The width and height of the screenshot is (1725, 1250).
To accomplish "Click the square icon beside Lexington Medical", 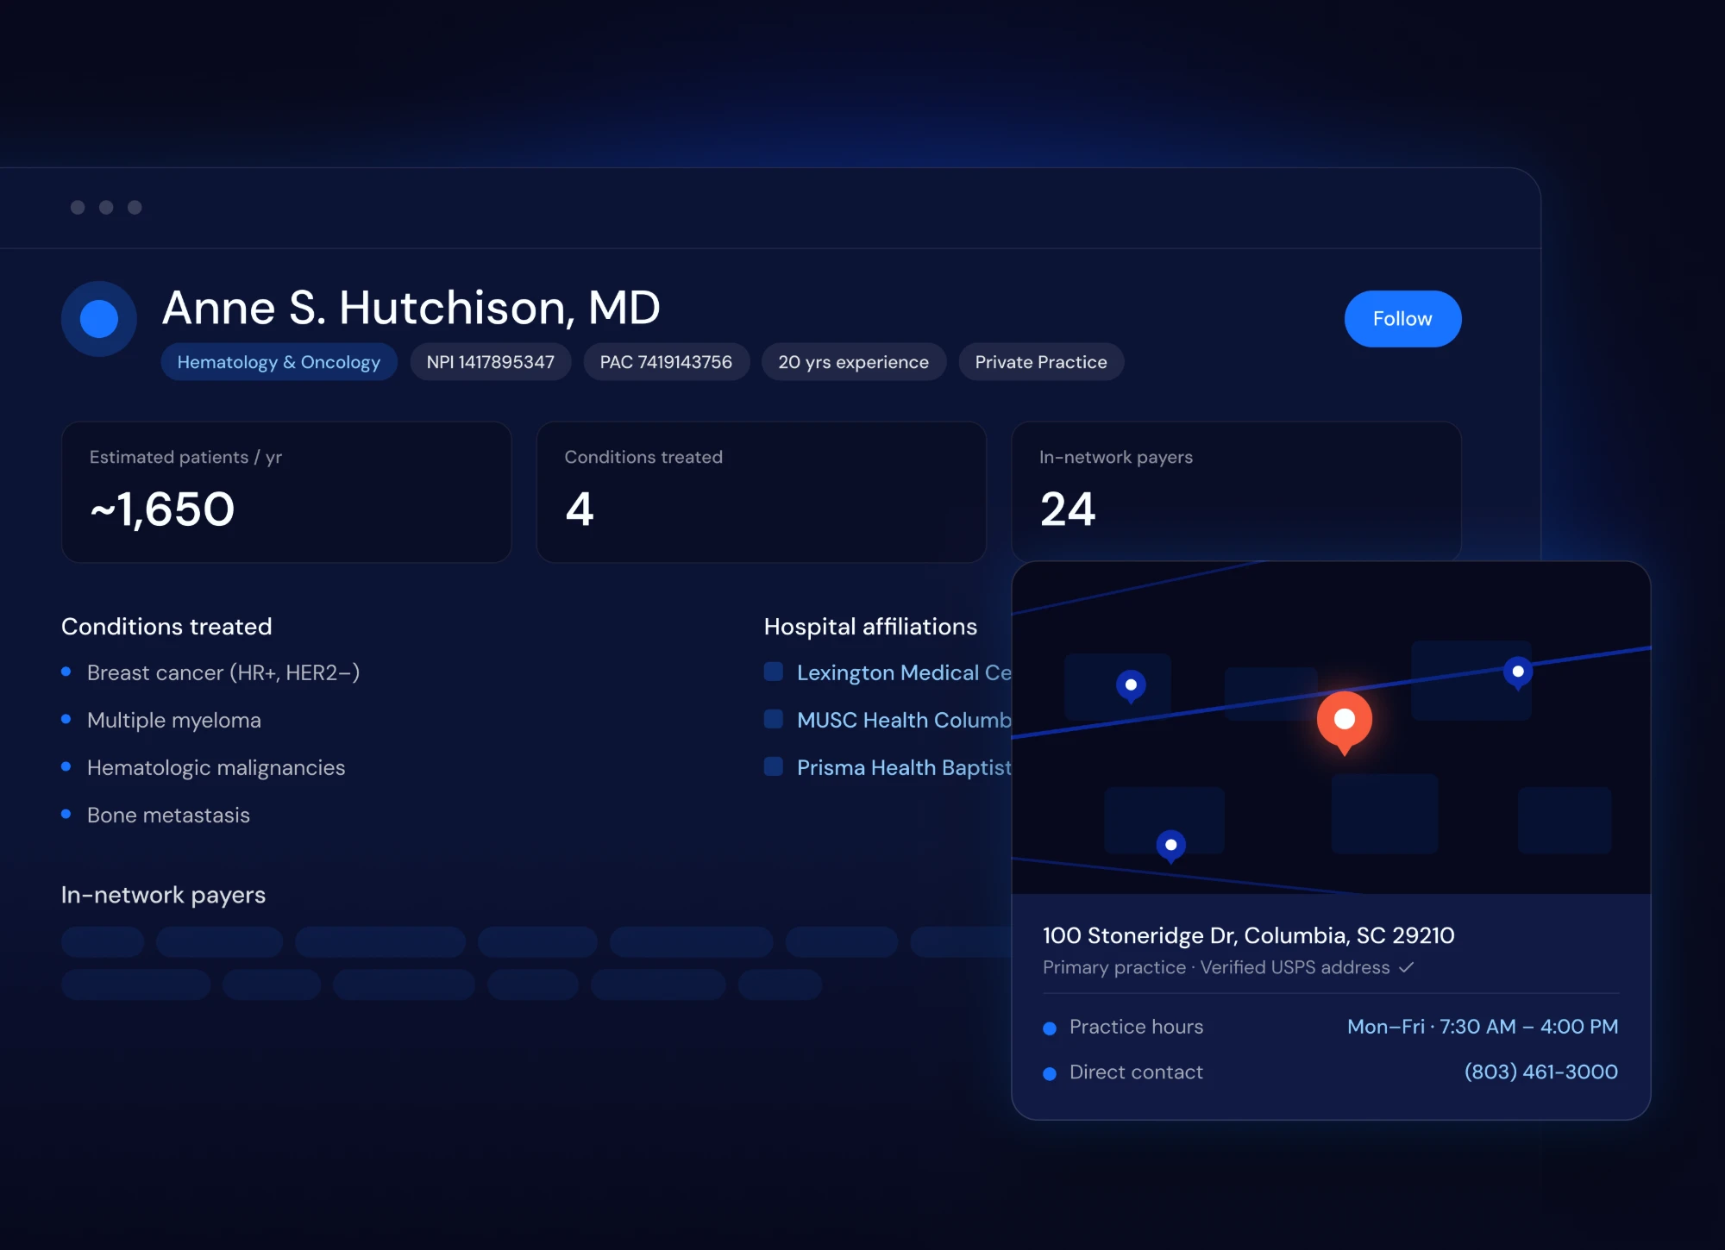I will tap(774, 672).
